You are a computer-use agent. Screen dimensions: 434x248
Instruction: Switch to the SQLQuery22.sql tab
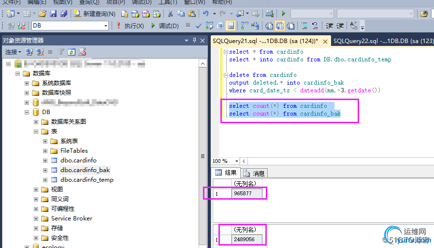(x=383, y=41)
